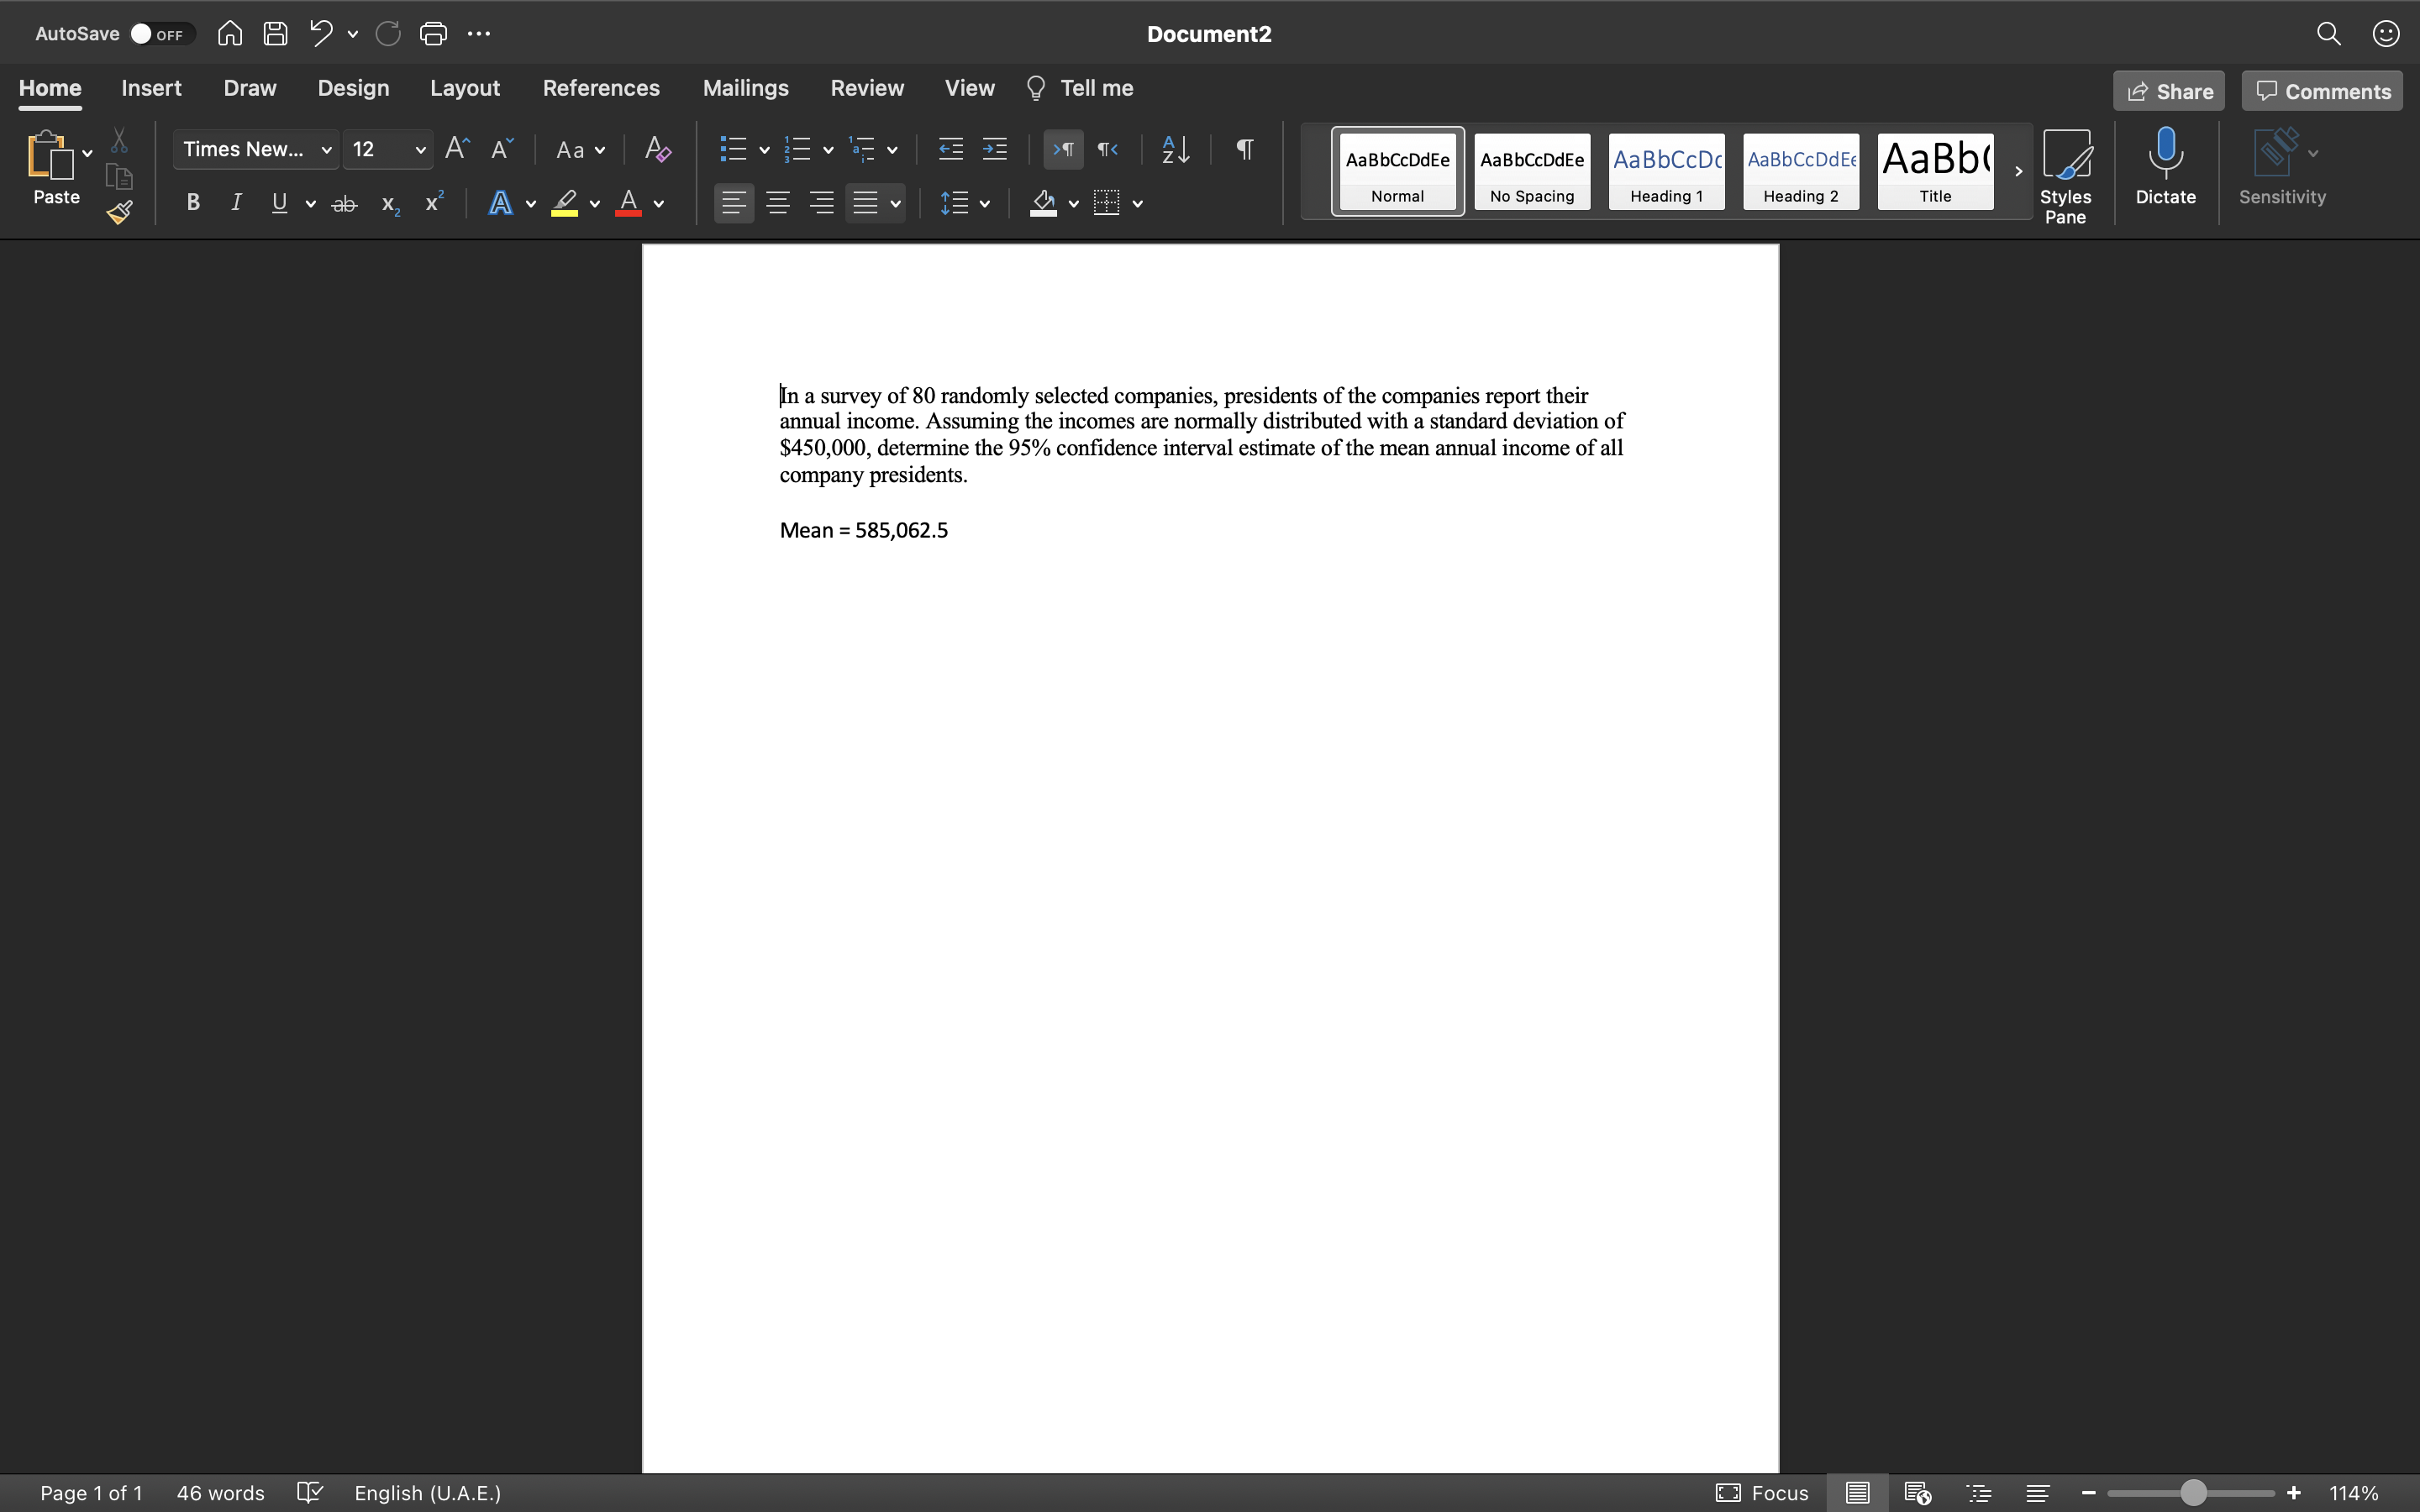Increase the paragraph indent
2420x1512 pixels.
coord(994,149)
